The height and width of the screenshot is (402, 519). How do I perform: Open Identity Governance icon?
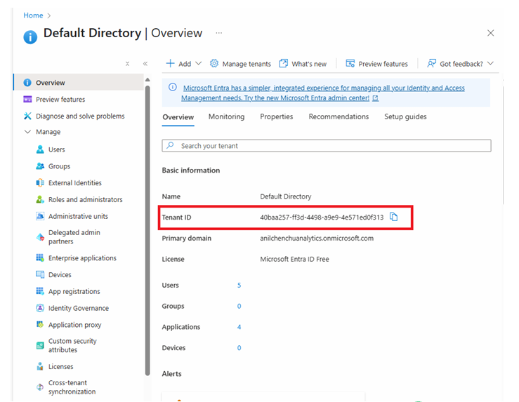[x=40, y=308]
